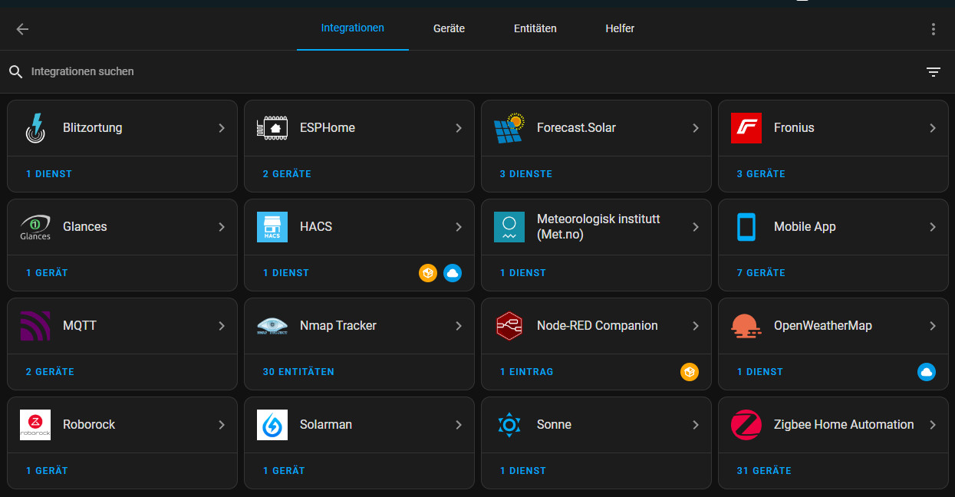Image resolution: width=955 pixels, height=497 pixels.
Task: Open Nmap Tracker's 30 Entitäten link
Action: coord(298,372)
